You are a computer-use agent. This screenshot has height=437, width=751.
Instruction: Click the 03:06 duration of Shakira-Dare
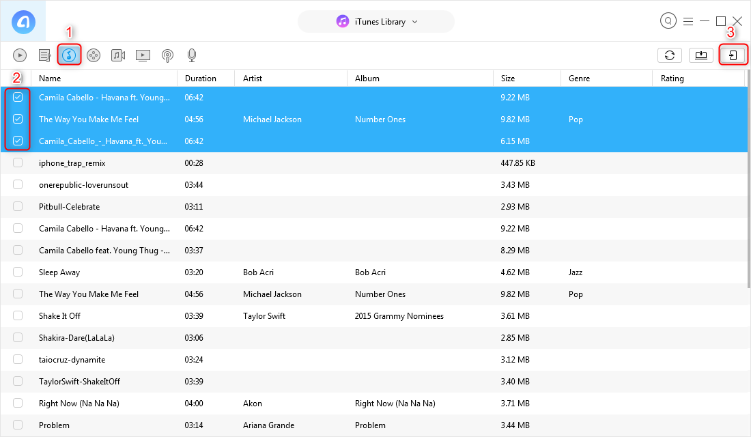coord(193,338)
